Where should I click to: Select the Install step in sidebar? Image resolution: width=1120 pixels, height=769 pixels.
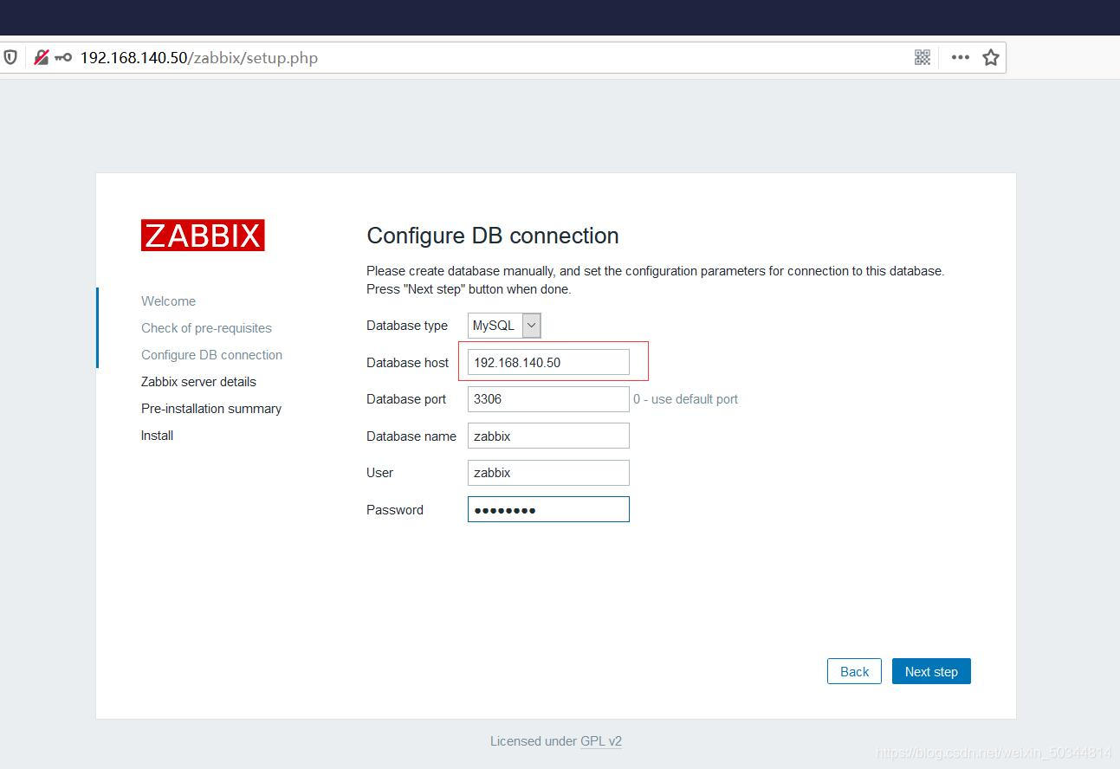tap(157, 436)
